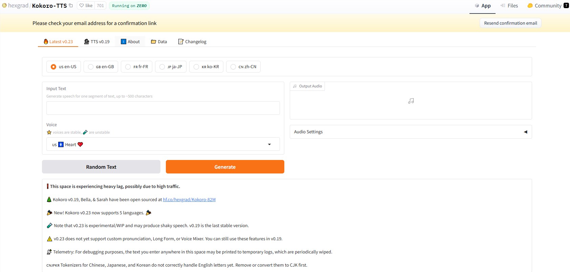Image resolution: width=570 pixels, height=272 pixels.
Task: Click the hexgrad avatar icon
Action: [x=4, y=5]
